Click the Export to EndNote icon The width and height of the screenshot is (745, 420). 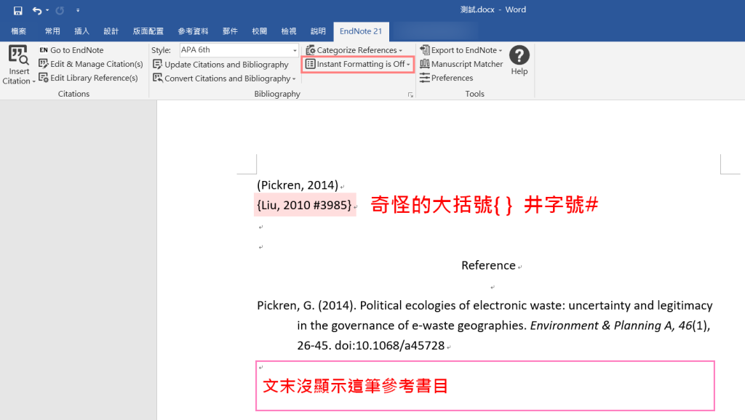coord(425,50)
